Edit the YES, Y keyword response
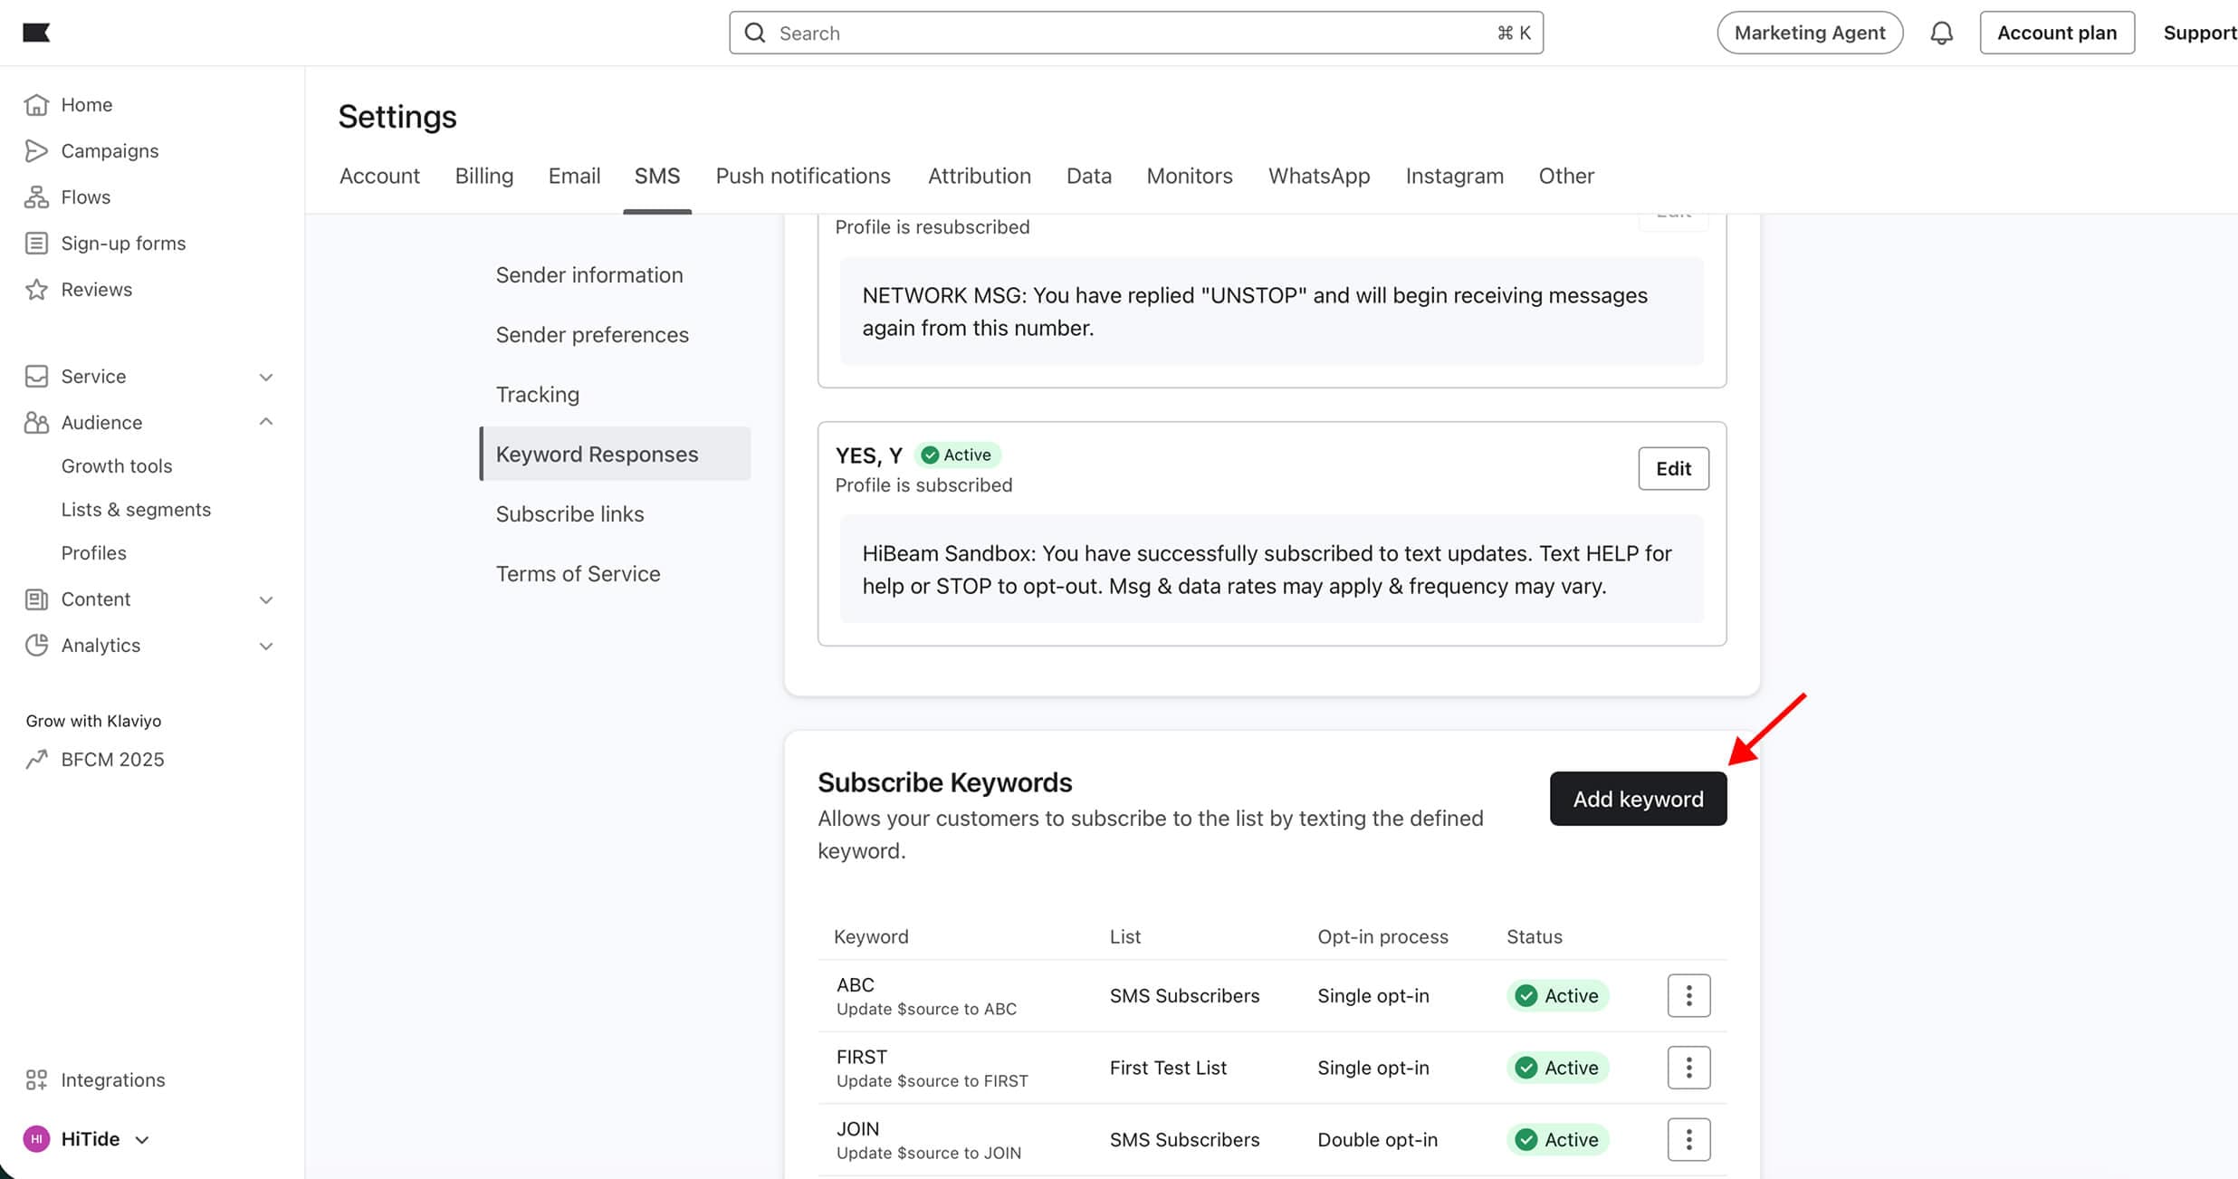2238x1179 pixels. [1672, 468]
